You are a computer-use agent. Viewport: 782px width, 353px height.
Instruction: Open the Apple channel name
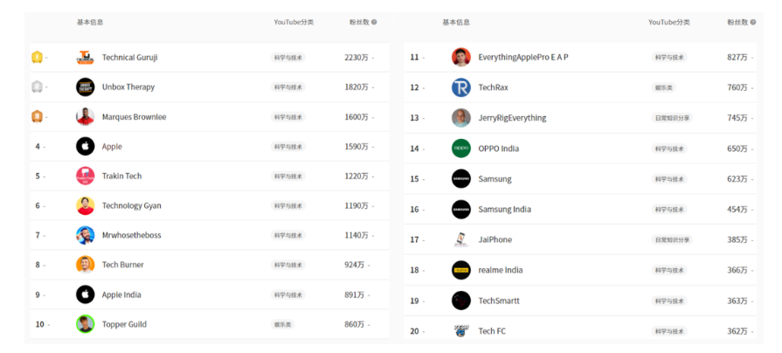(112, 147)
